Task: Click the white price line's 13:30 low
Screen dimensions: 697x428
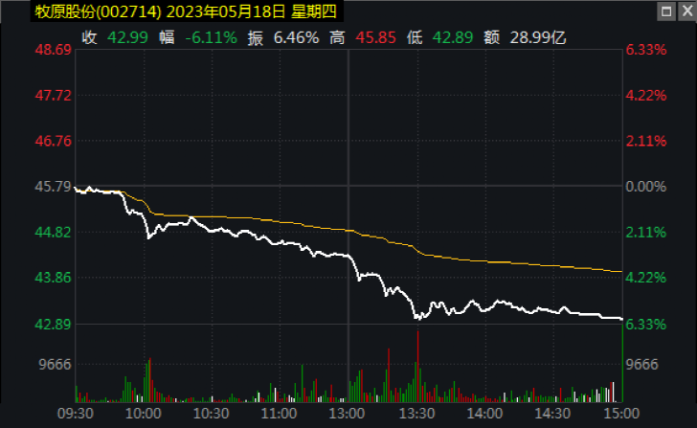Action: pyautogui.click(x=416, y=316)
